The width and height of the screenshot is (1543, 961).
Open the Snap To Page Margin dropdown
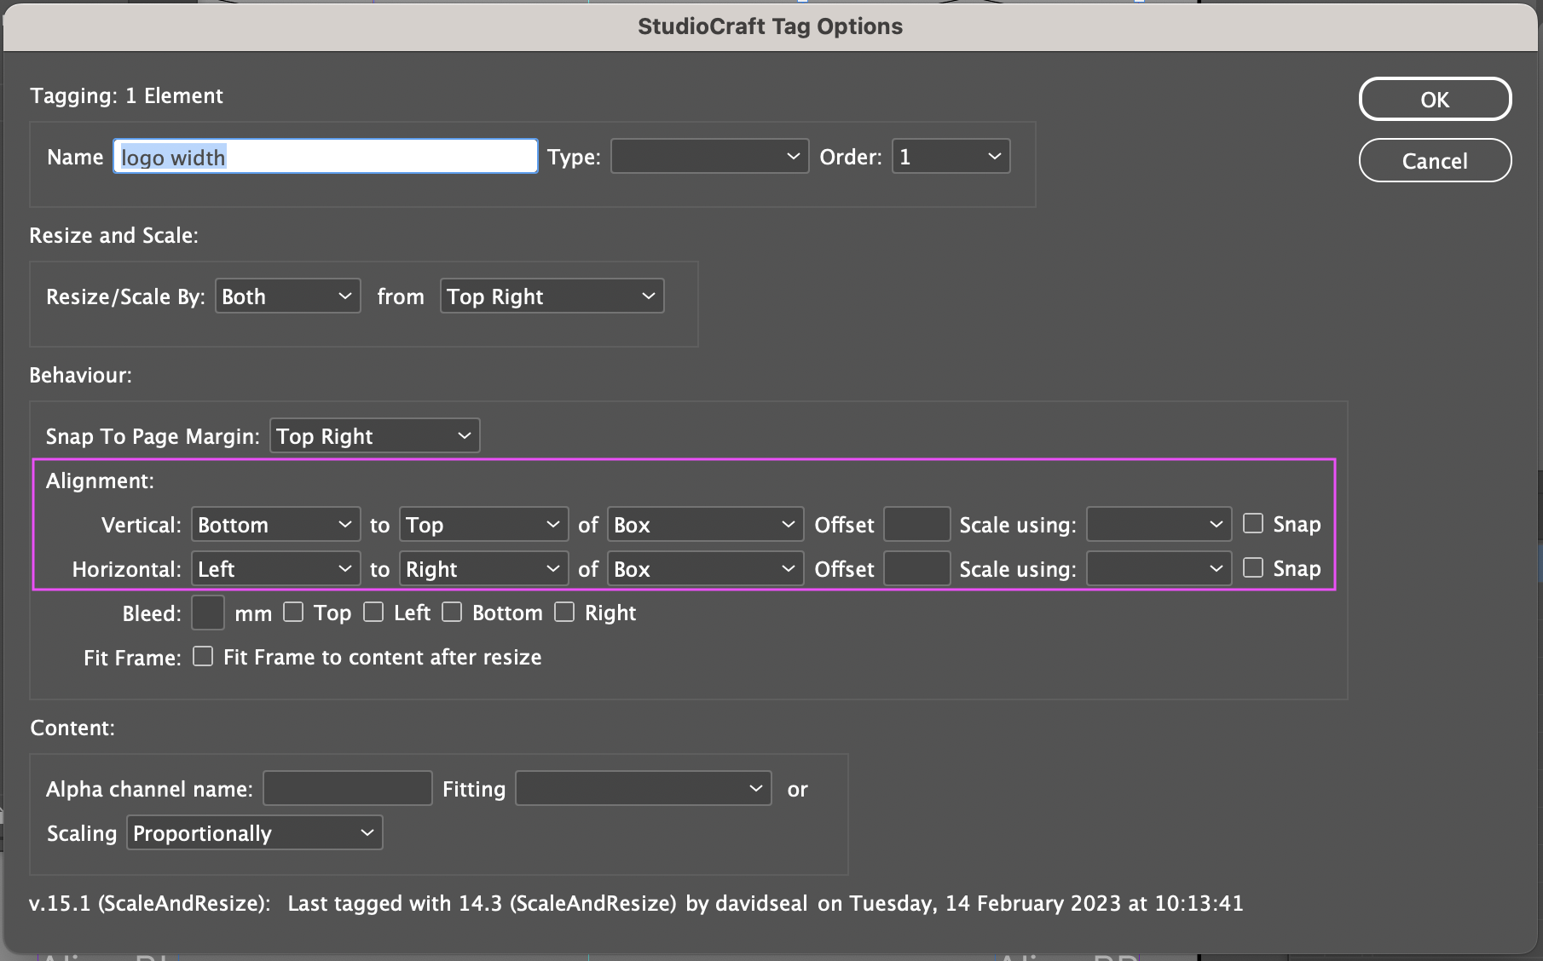(x=374, y=436)
